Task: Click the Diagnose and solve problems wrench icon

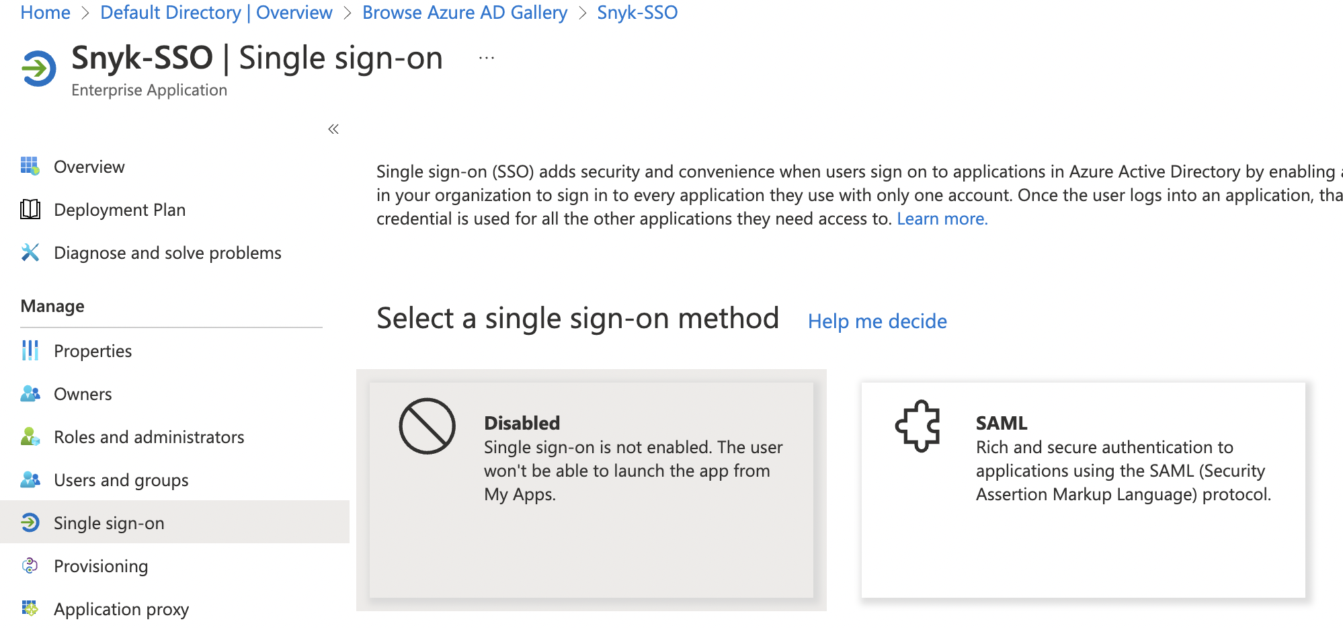Action: point(30,252)
